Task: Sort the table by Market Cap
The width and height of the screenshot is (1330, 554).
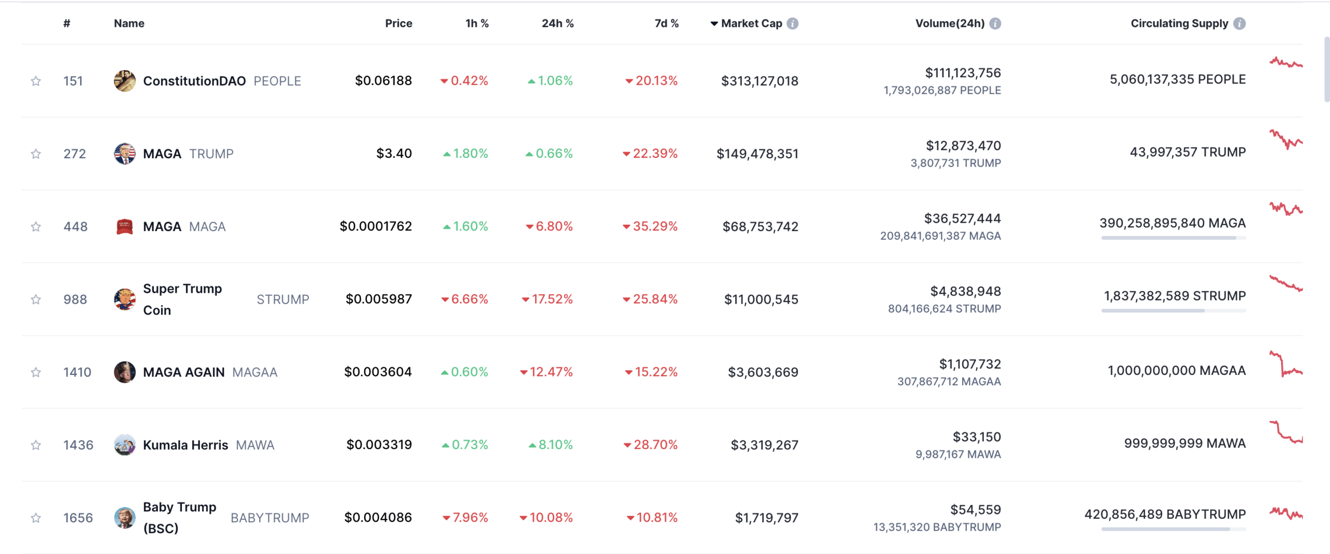Action: pos(751,23)
